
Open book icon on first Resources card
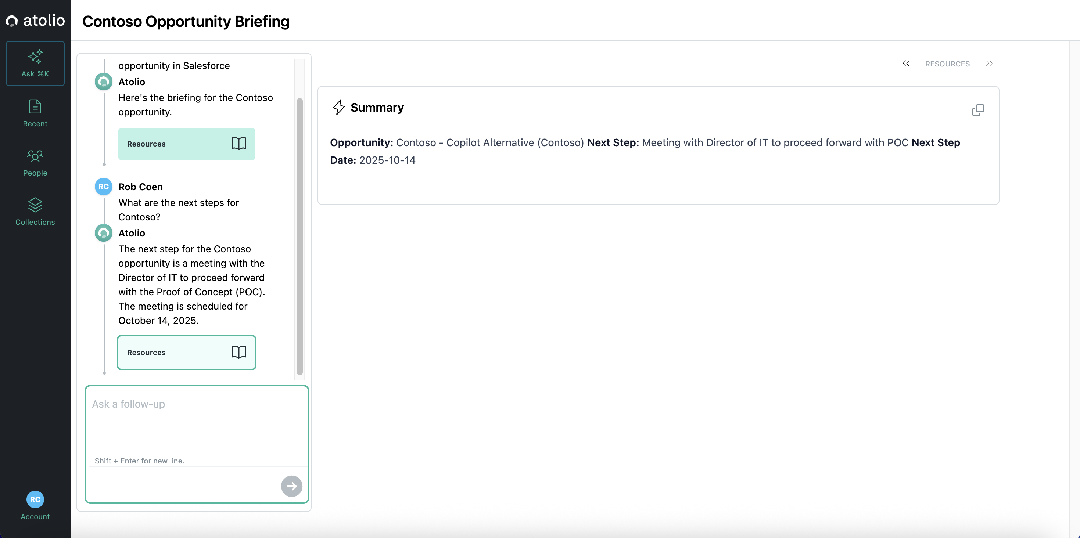(238, 144)
